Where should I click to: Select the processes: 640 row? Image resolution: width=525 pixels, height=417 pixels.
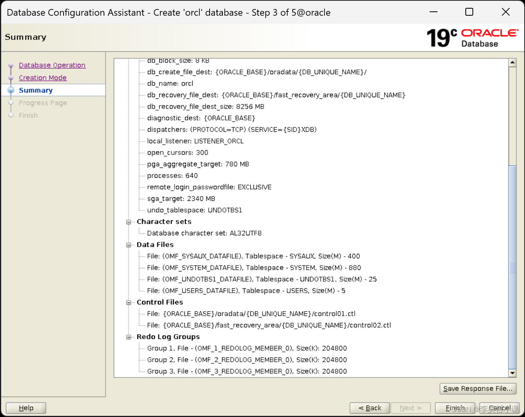[172, 176]
